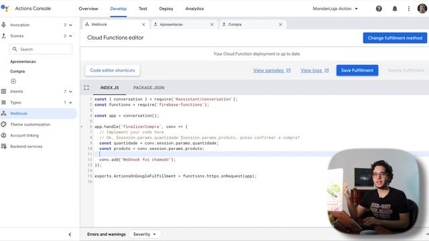Click the Errors and warnings label
This screenshot has height=241, width=429.
click(x=106, y=234)
